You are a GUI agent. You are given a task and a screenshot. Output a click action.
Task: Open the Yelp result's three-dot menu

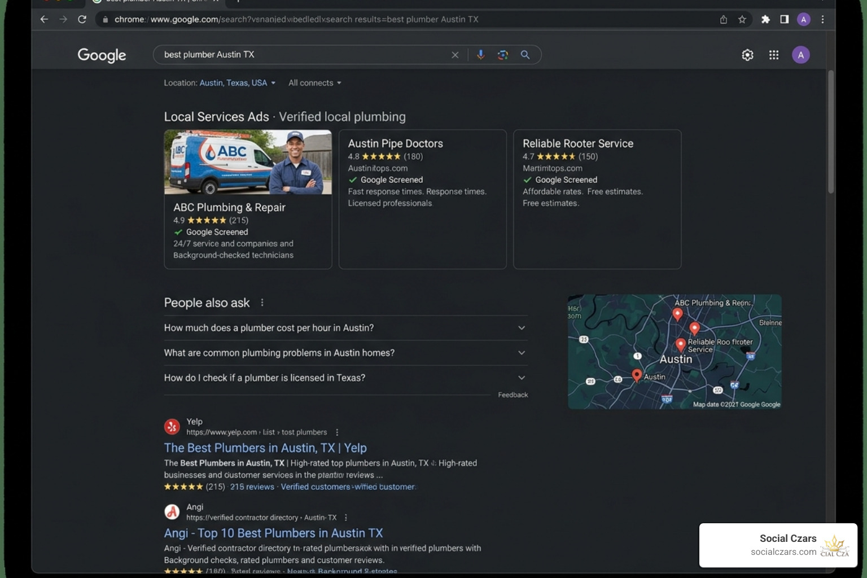pyautogui.click(x=337, y=432)
